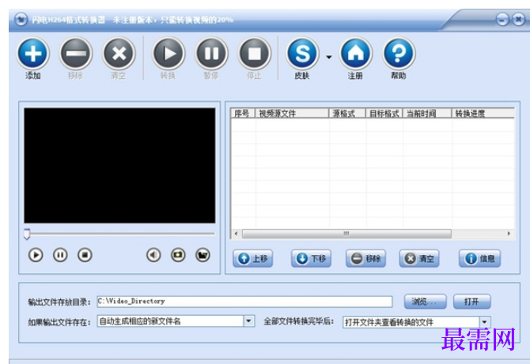Open the 帮助 (Help) question icon
The height and width of the screenshot is (364, 530).
click(399, 54)
